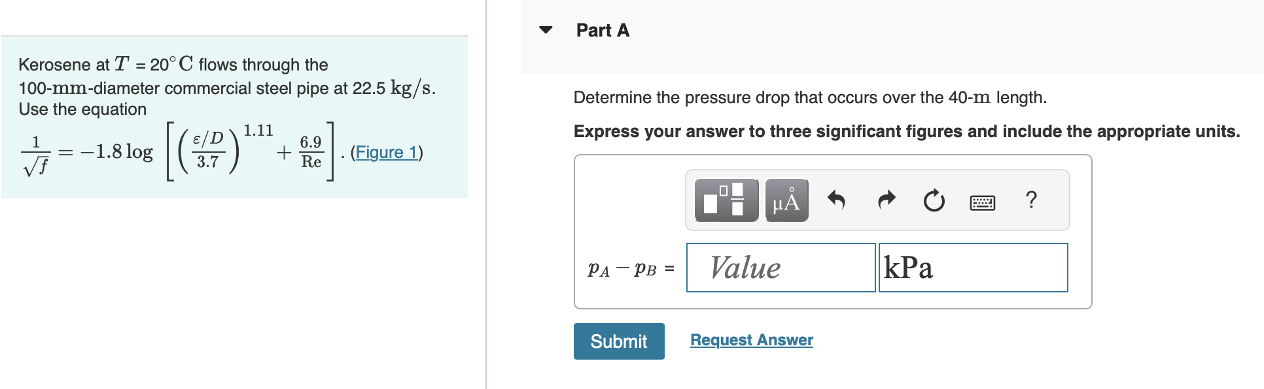Click the Request Answer link
Image resolution: width=1264 pixels, height=389 pixels.
point(751,339)
